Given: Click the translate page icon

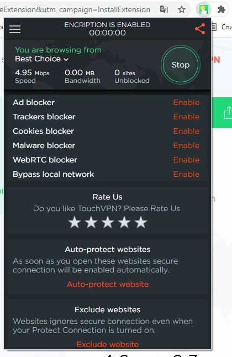Looking at the screenshot, I should click(164, 9).
